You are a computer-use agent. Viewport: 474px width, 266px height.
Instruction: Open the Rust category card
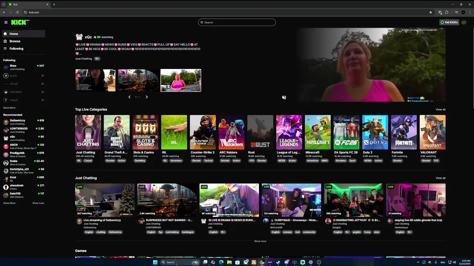(260, 132)
